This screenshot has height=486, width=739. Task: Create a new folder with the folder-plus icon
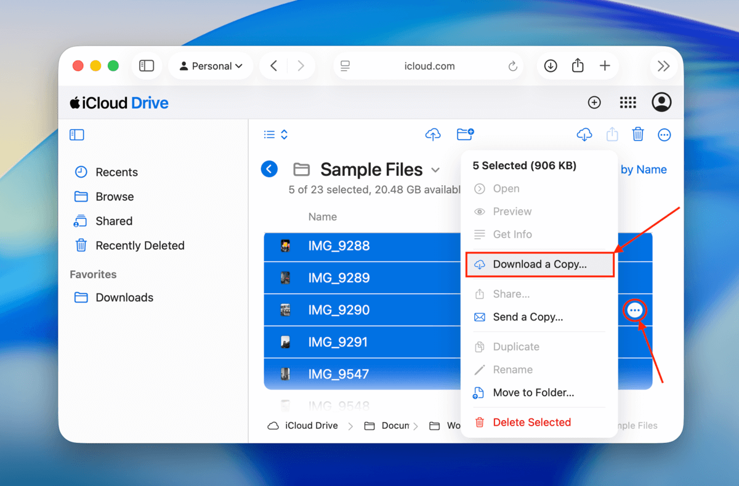(465, 134)
